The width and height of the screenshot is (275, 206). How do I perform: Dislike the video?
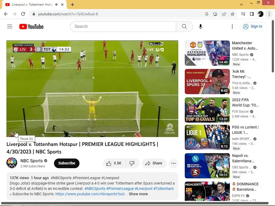coord(132,163)
